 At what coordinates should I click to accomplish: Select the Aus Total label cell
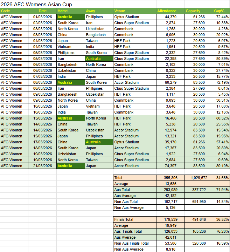[135, 190]
